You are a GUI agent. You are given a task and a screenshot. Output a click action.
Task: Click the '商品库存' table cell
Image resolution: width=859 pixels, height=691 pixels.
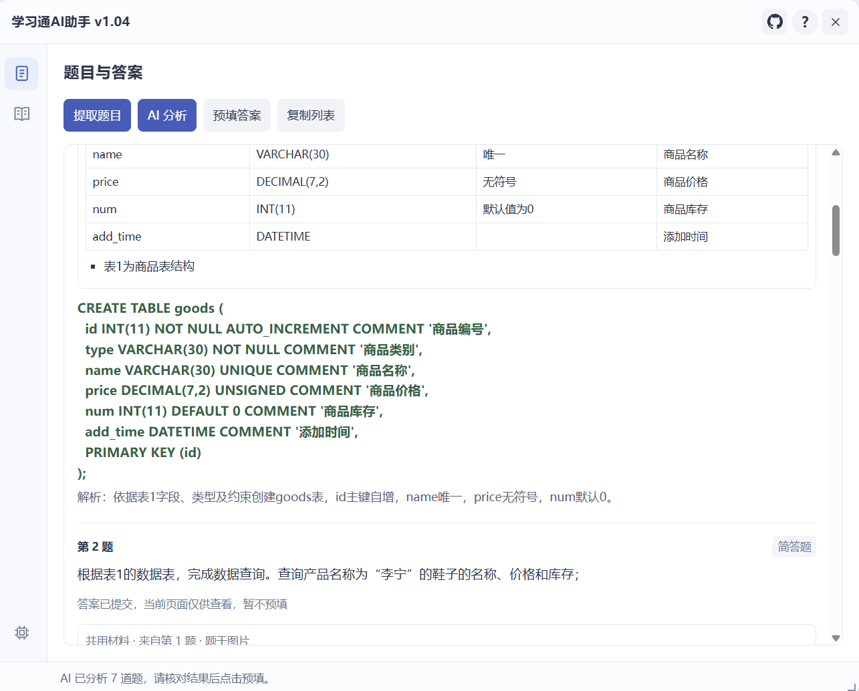[x=732, y=209]
